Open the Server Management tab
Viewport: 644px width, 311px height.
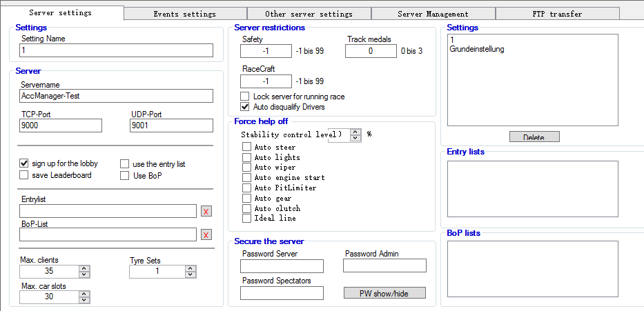coord(433,14)
